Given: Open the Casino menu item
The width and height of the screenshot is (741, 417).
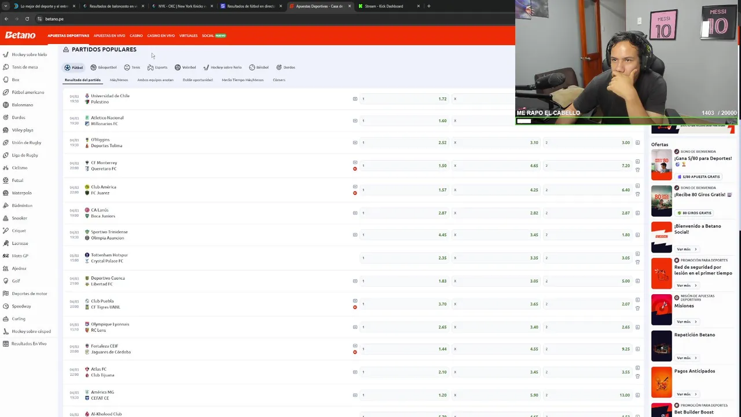Looking at the screenshot, I should 136,36.
